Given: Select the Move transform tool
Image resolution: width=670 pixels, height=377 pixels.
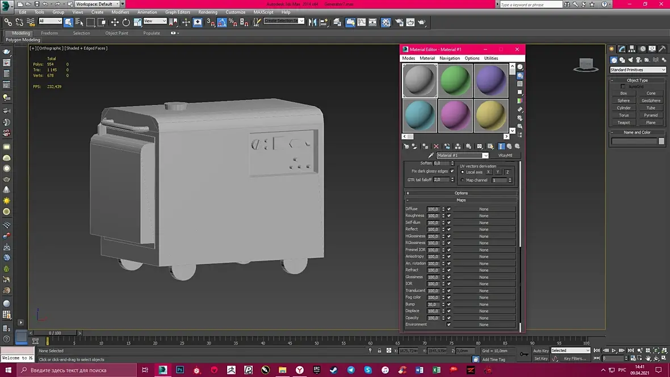Looking at the screenshot, I should point(115,22).
